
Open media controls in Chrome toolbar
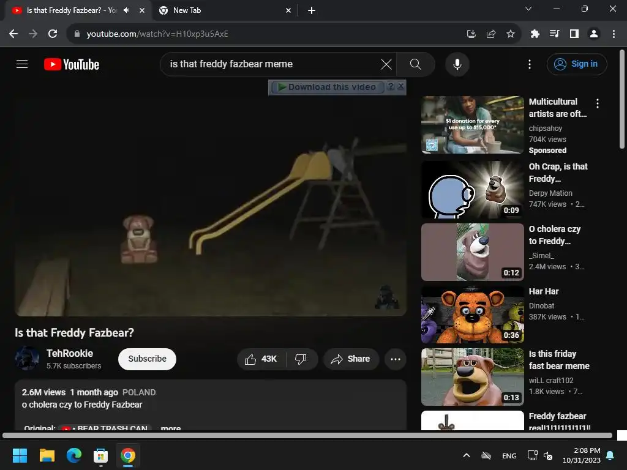[554, 34]
